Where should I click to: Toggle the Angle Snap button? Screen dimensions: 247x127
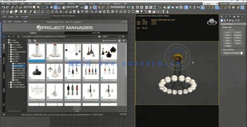[95, 7]
